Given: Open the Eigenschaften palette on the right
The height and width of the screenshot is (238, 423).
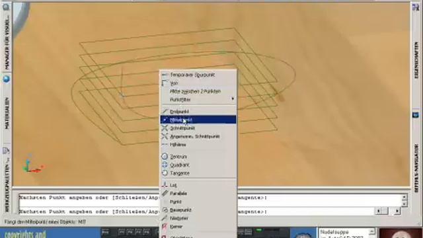Looking at the screenshot, I should tap(416, 60).
